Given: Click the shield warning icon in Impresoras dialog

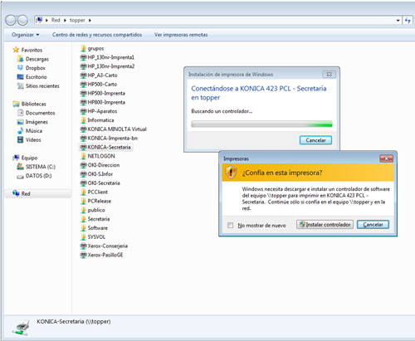Looking at the screenshot, I should pos(231,173).
